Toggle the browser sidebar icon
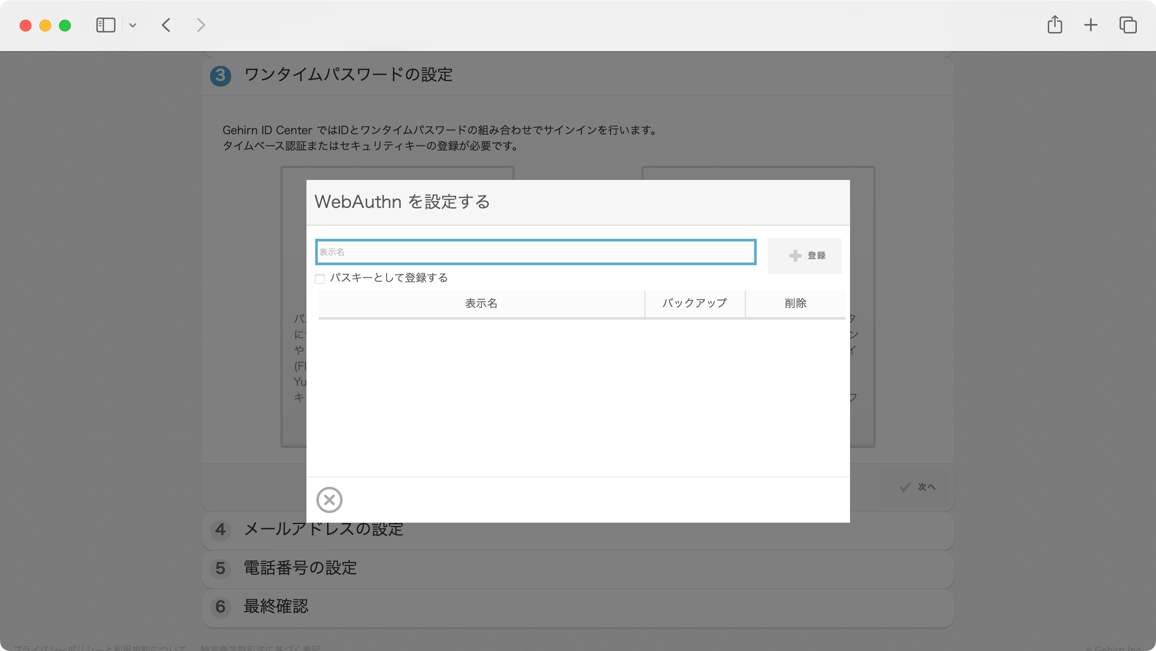Screen dimensions: 1156x651 coord(105,25)
